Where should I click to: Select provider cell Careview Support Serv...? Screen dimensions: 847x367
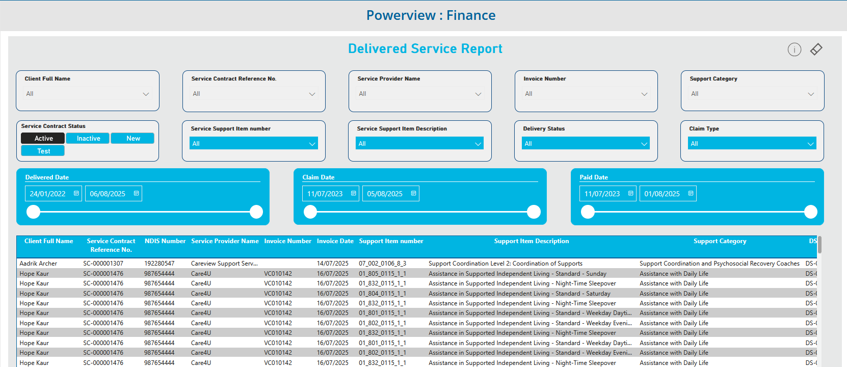pos(224,264)
